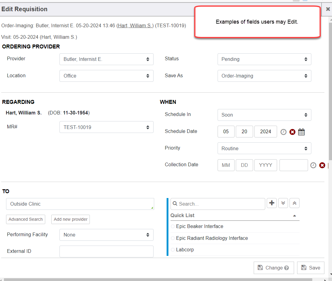This screenshot has height=281, width=332.
Task: Click the Collection Date clock icon
Action: (313, 165)
